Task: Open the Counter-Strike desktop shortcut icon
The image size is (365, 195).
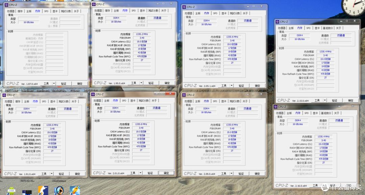Action: (43, 190)
